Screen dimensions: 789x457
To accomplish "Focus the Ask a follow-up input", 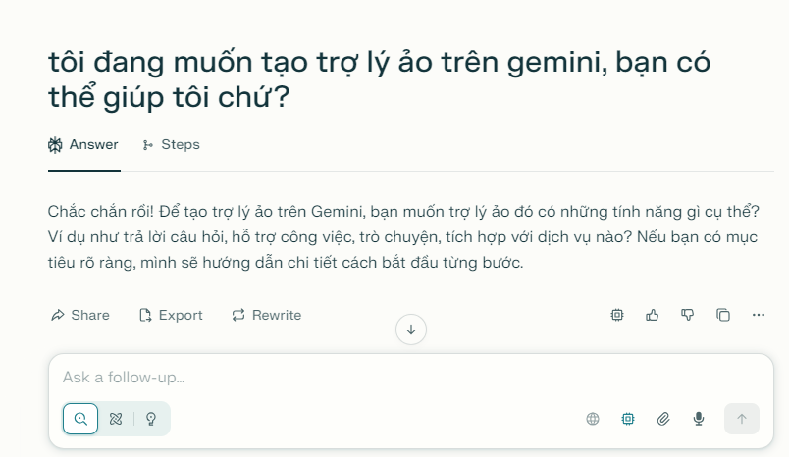I will coord(393,378).
